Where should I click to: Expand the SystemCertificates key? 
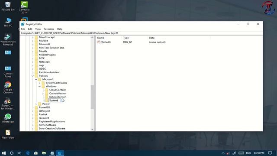click(x=39, y=83)
